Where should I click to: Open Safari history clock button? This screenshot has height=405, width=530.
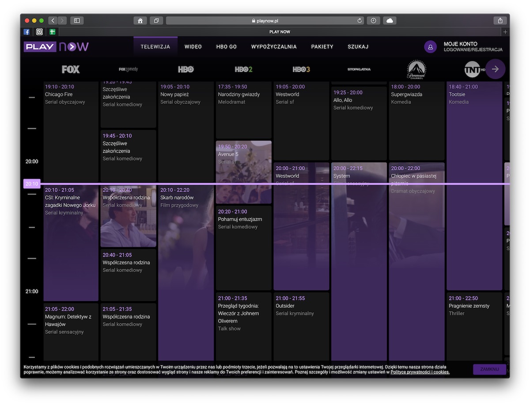373,20
